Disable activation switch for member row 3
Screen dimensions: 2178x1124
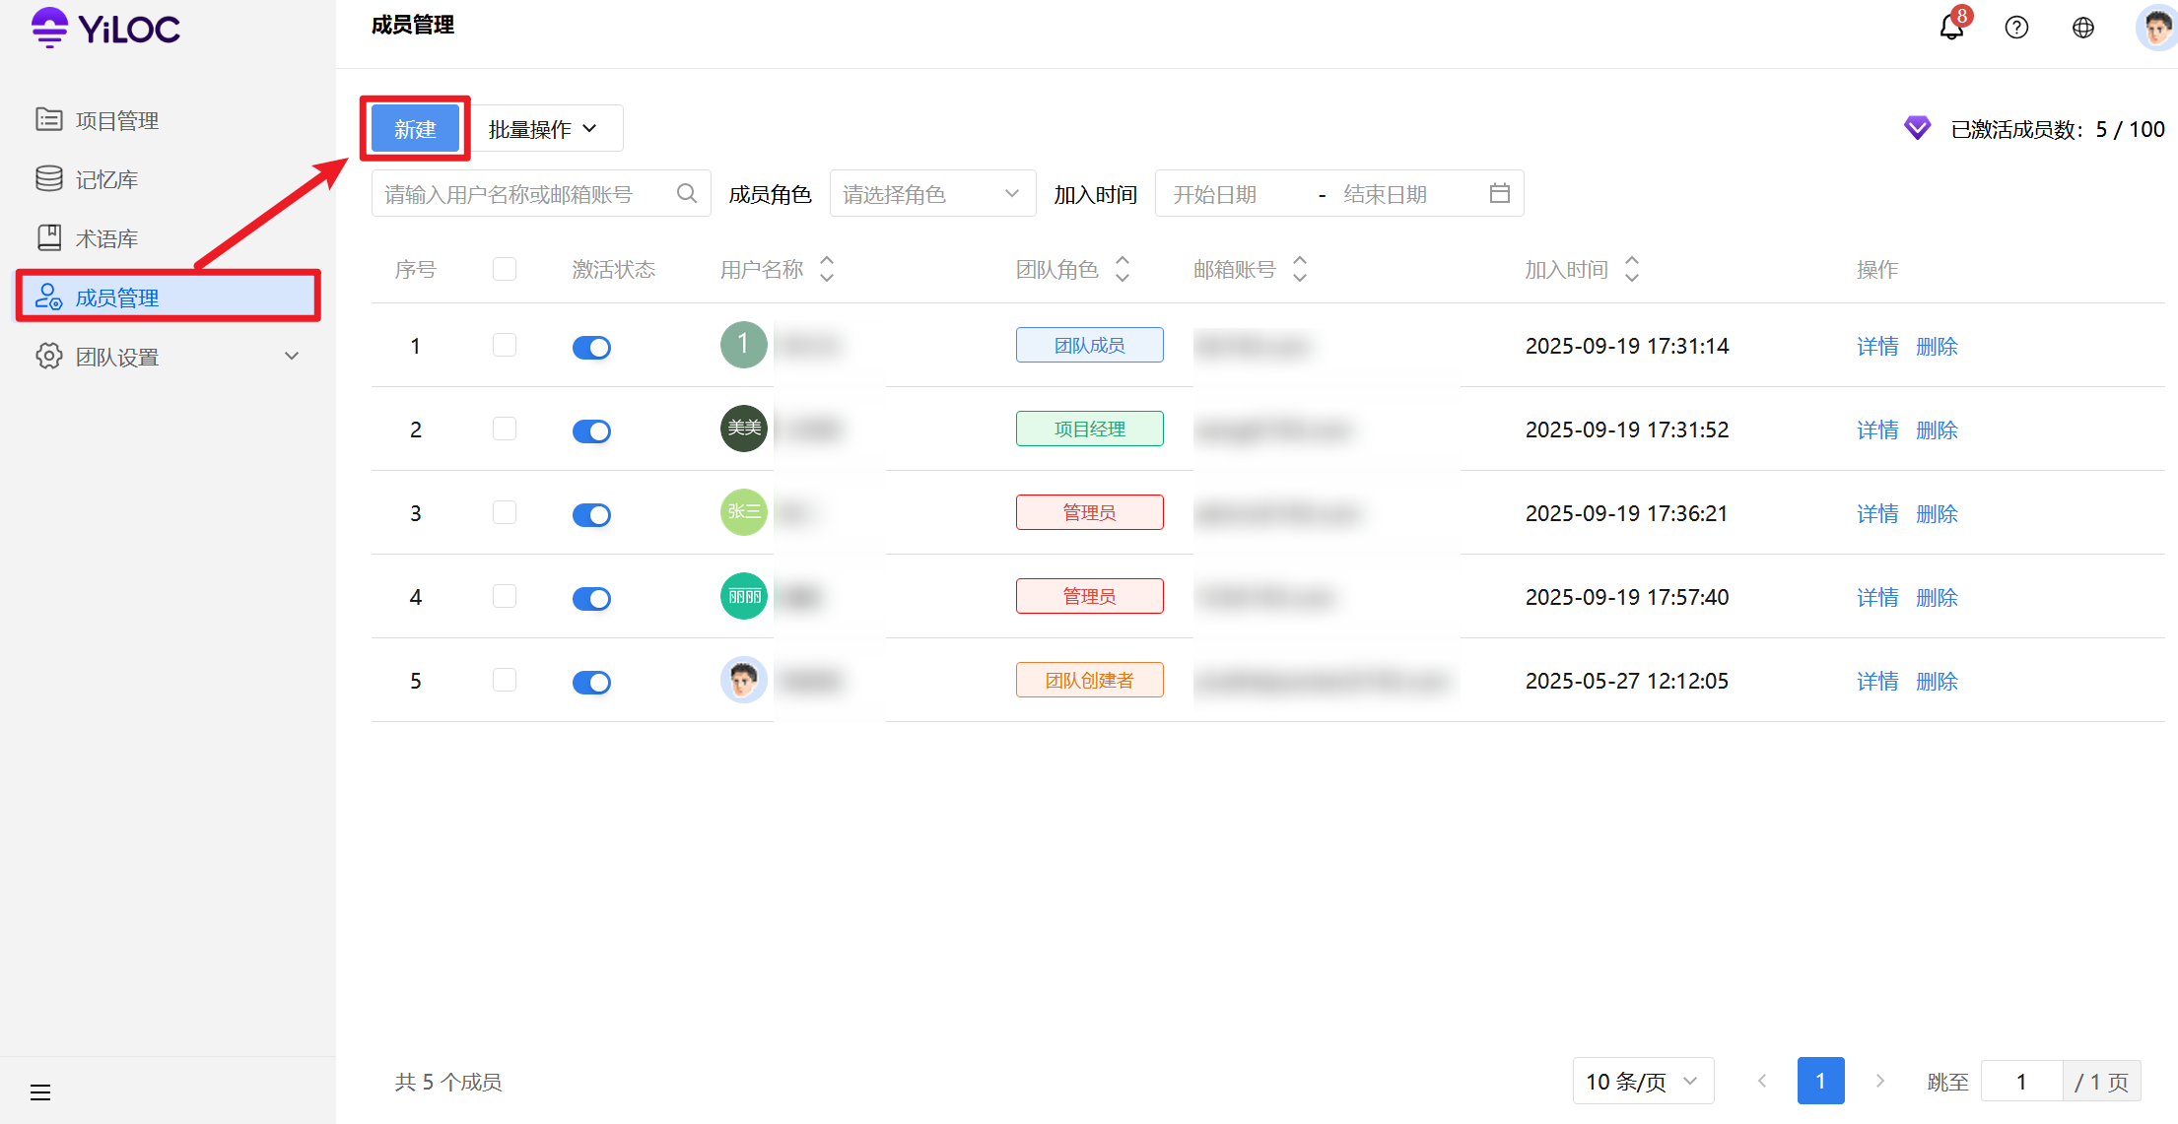click(x=591, y=514)
